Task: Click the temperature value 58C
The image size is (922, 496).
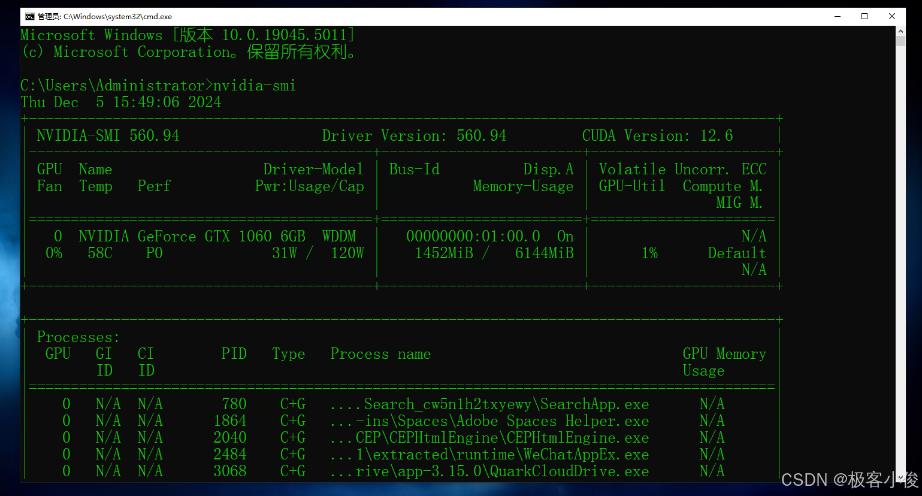Action: pos(100,253)
